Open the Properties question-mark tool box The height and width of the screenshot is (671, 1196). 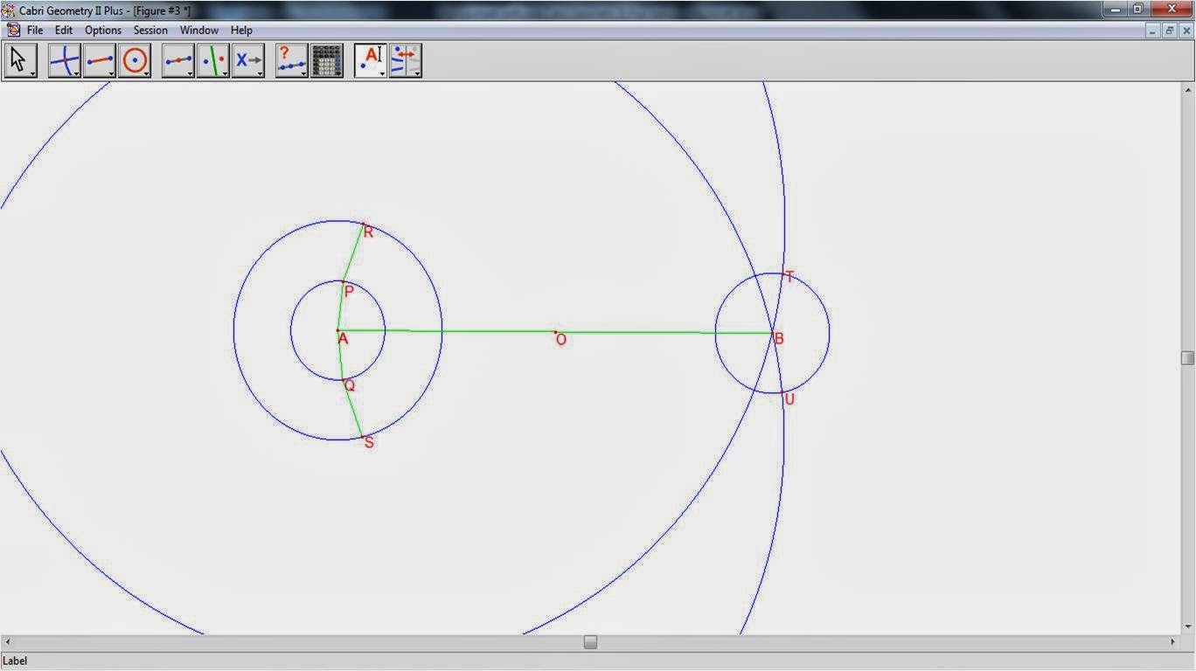tap(292, 60)
